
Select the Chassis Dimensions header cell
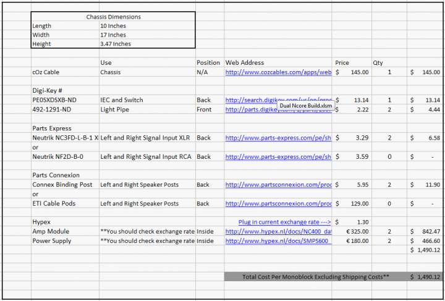pyautogui.click(x=113, y=17)
